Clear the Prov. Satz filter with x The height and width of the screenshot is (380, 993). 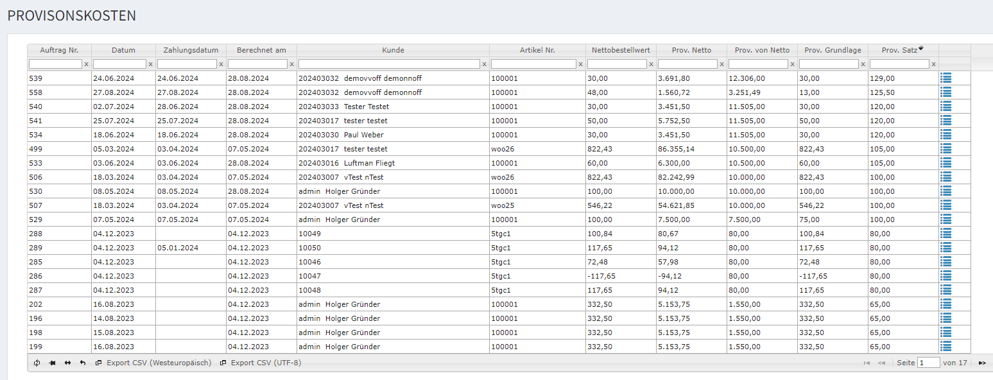934,64
